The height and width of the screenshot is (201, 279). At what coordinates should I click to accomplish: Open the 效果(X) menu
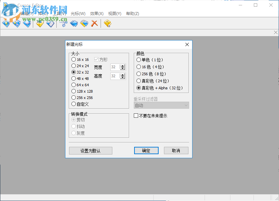click(97, 13)
